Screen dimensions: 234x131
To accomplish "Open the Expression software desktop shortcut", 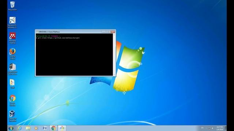I will point(12,23).
